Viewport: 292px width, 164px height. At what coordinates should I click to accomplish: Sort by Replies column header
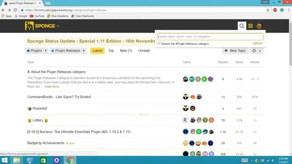pyautogui.click(x=223, y=62)
